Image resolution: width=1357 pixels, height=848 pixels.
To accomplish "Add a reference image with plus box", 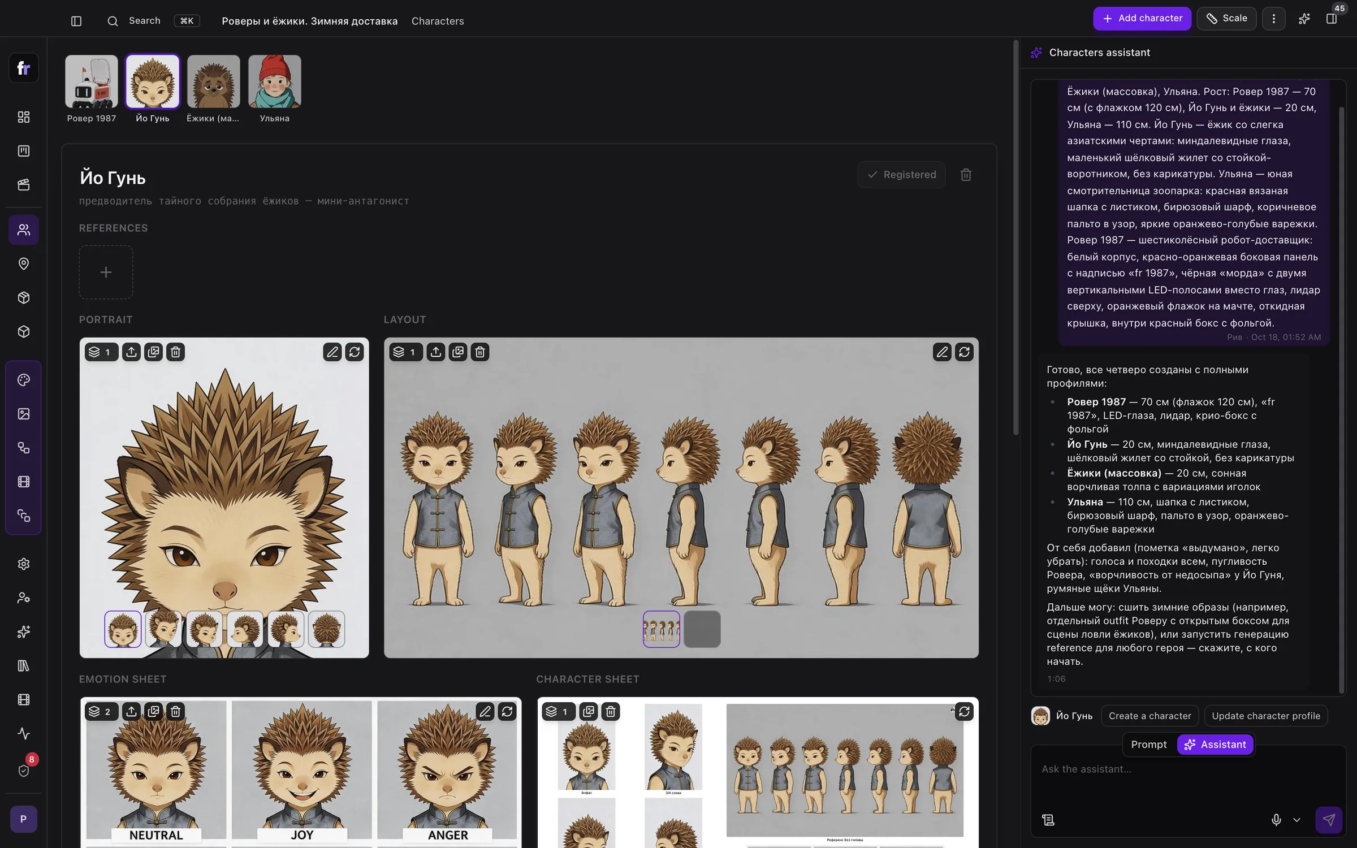I will [x=106, y=272].
